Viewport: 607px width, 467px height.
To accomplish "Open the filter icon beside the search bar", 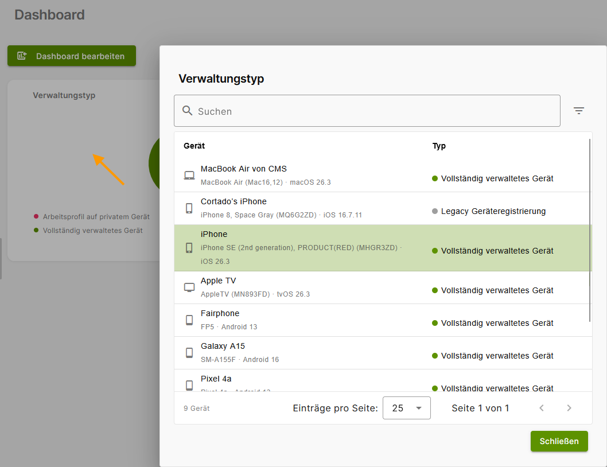I will click(x=579, y=110).
